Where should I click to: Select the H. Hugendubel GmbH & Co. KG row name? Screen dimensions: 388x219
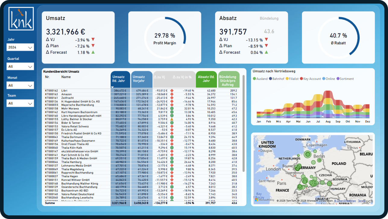click(x=80, y=101)
